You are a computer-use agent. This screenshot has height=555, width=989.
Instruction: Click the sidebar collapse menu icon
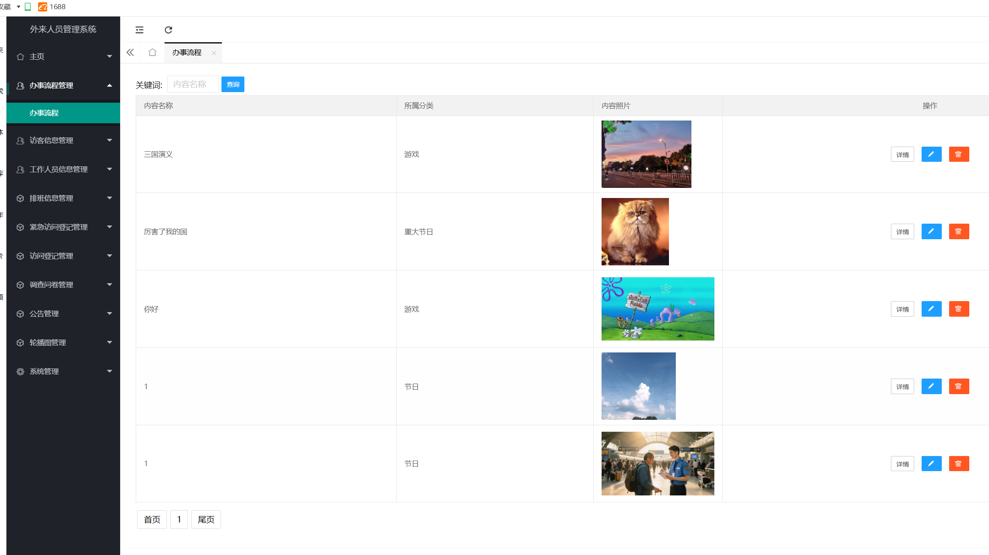(x=139, y=30)
